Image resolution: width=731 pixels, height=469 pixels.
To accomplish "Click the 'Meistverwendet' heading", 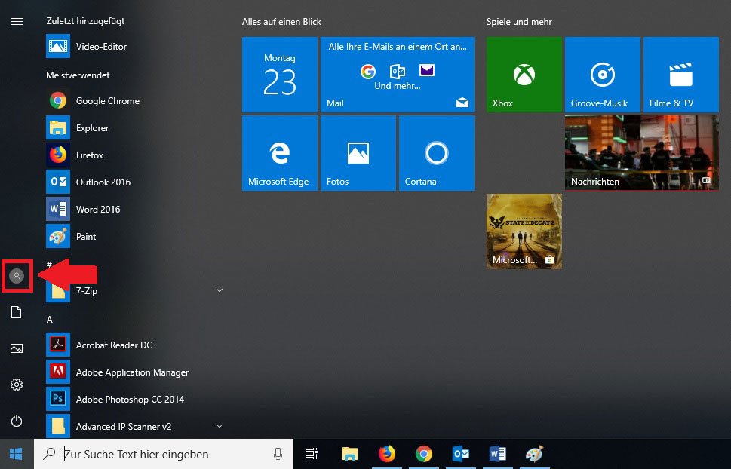I will (x=78, y=75).
